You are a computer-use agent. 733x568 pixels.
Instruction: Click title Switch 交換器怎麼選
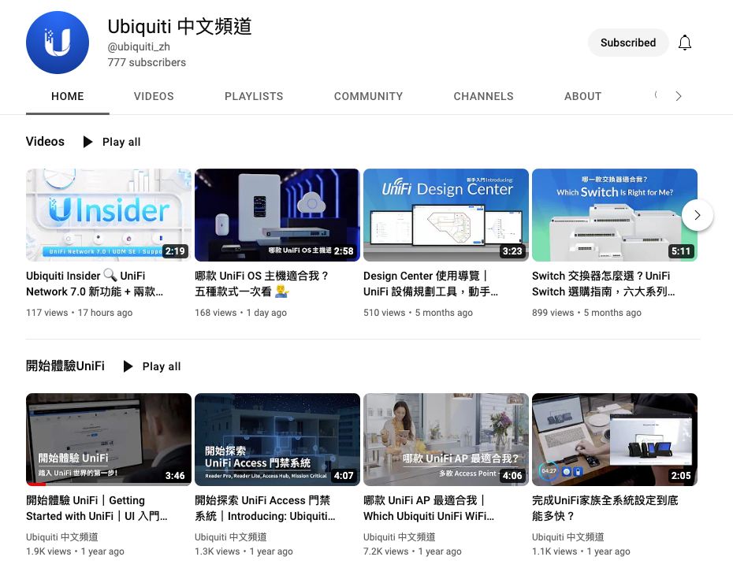(604, 284)
